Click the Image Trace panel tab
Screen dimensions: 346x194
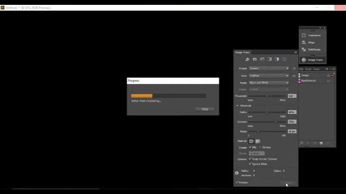coord(242,52)
